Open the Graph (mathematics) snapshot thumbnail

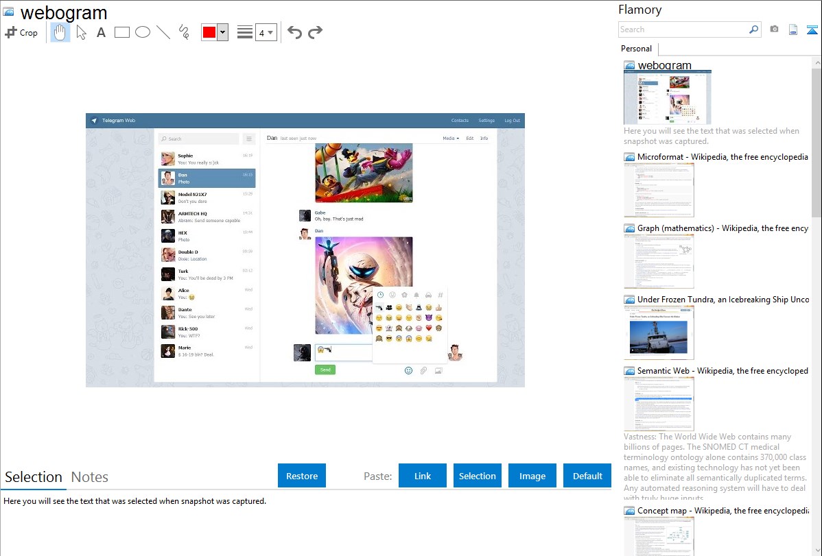pos(659,261)
